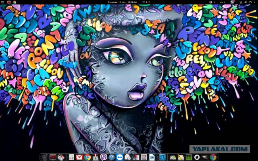Open the clock and calendar menu
This screenshot has height=161, width=258.
pos(122,2)
